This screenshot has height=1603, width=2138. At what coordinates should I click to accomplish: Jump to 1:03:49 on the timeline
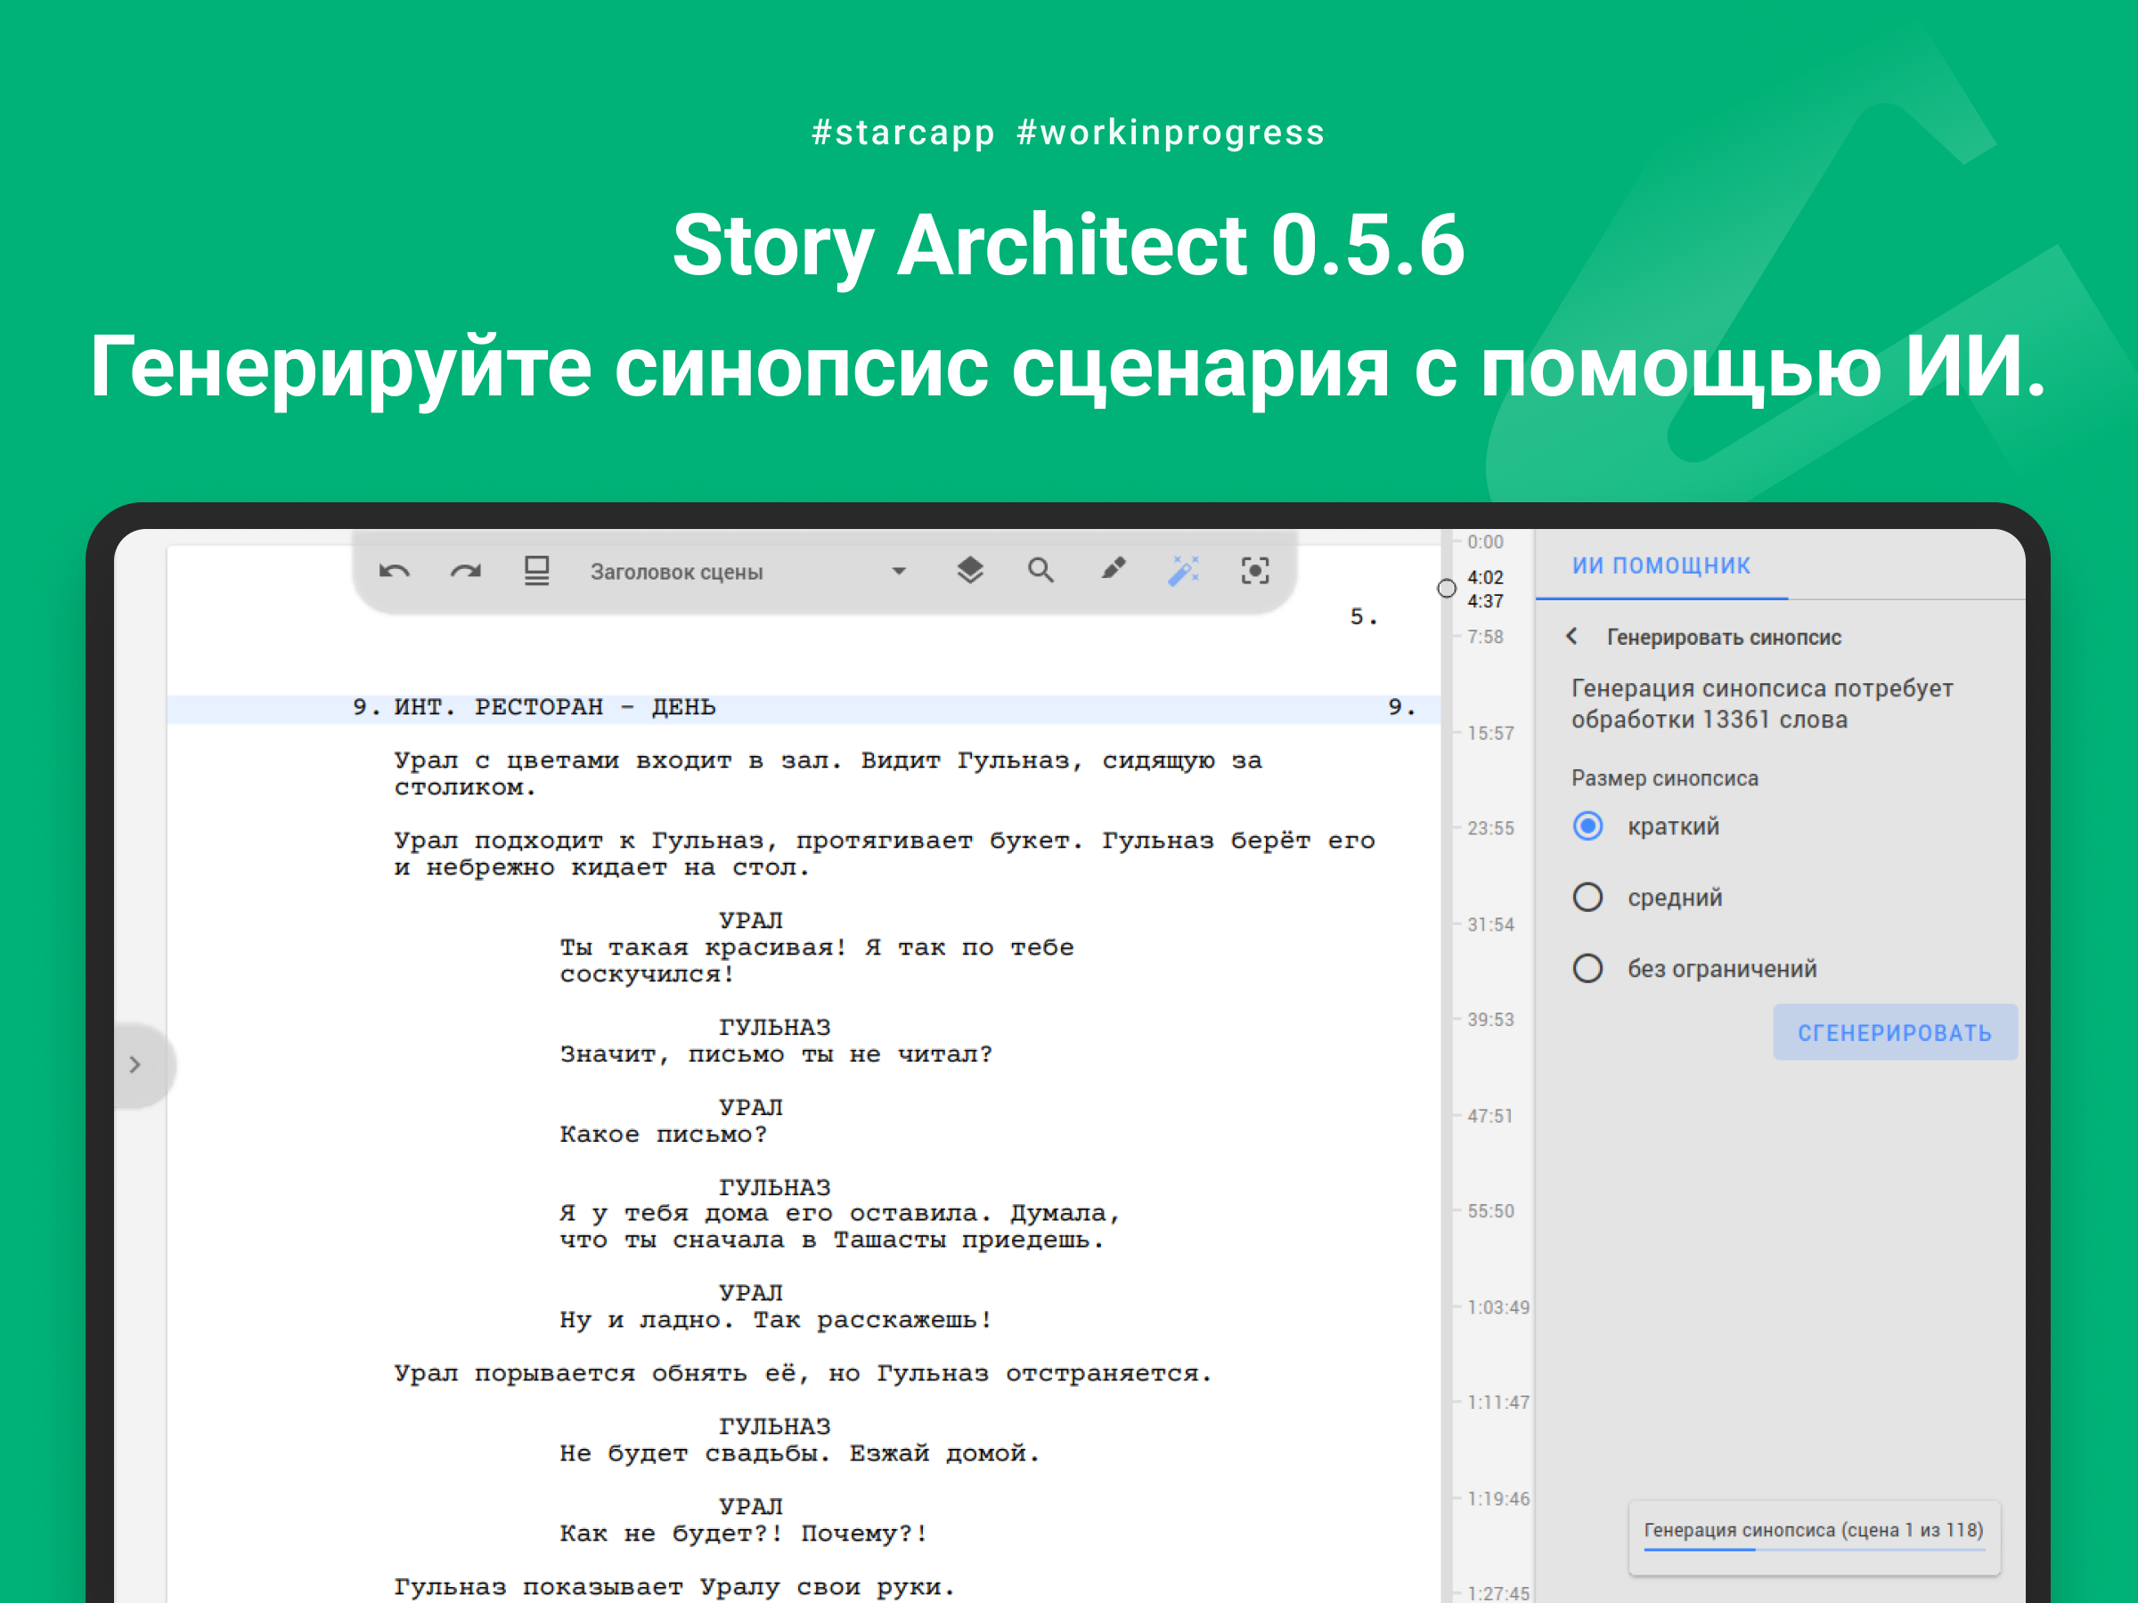[x=1498, y=1307]
